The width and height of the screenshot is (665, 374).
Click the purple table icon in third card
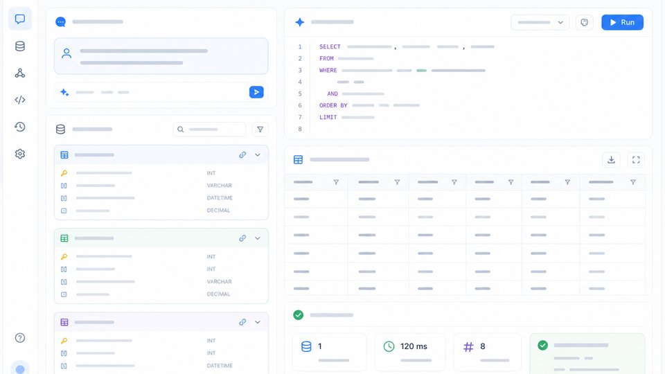coord(64,322)
